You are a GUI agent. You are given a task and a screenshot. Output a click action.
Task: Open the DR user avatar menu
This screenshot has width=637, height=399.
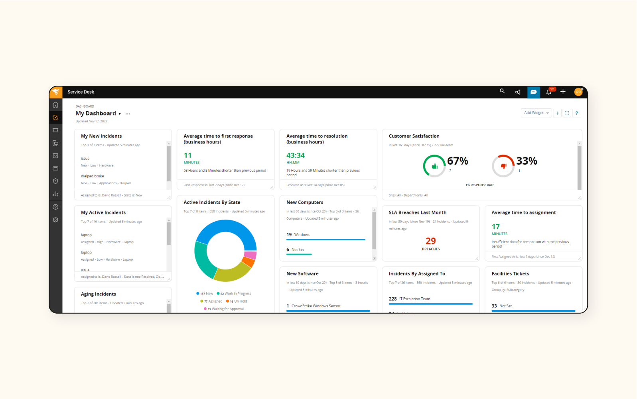[x=578, y=92]
